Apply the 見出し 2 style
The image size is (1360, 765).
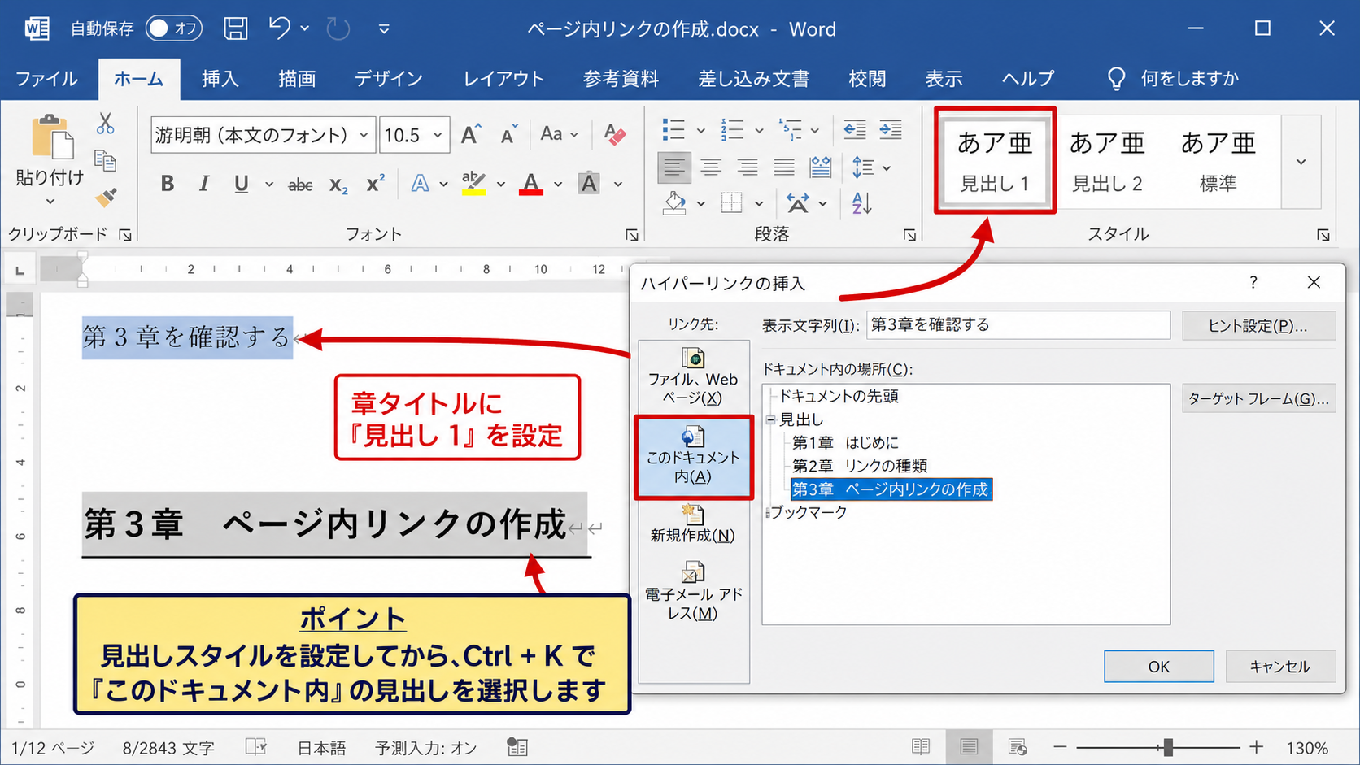[1107, 161]
